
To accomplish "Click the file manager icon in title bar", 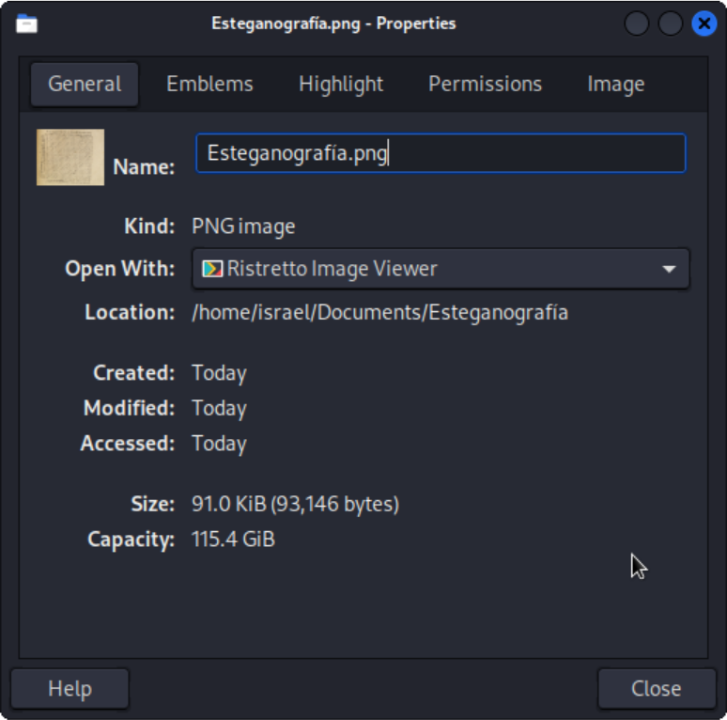I will pos(27,23).
